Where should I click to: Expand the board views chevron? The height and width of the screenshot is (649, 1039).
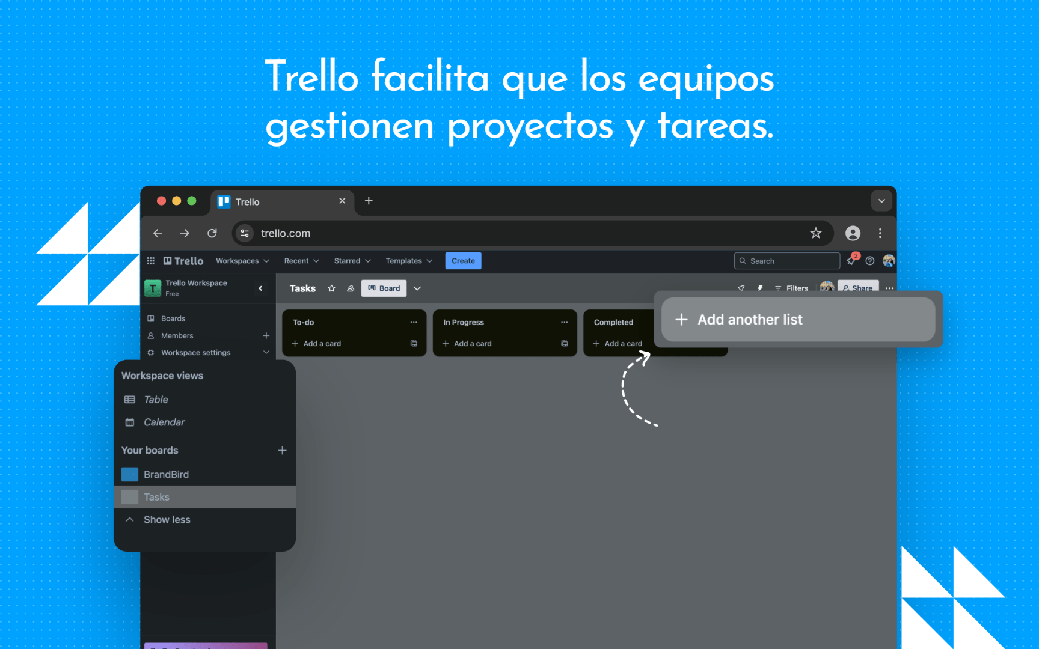point(417,288)
